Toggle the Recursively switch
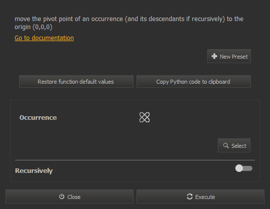Image resolution: width=270 pixels, height=209 pixels. click(x=244, y=168)
